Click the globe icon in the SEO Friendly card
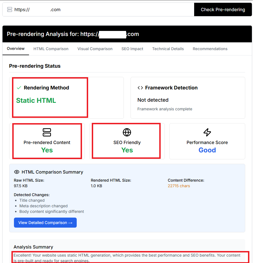 click(127, 132)
